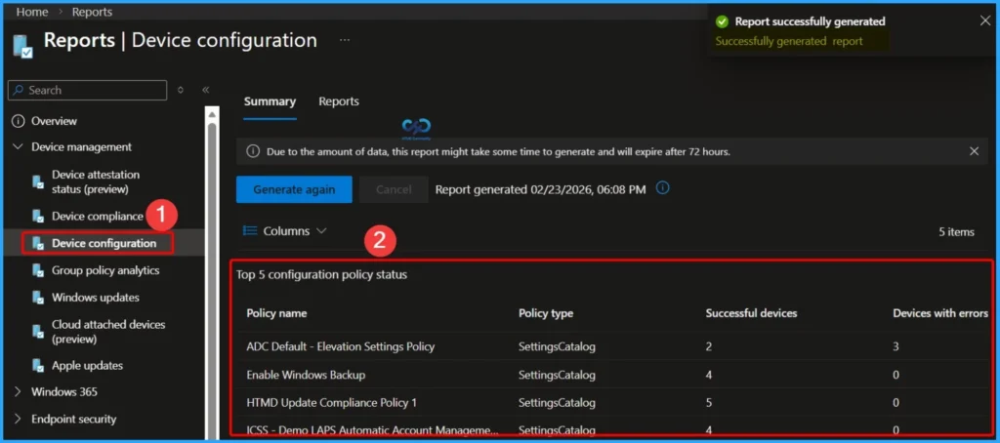Open the Columns dropdown

point(285,231)
